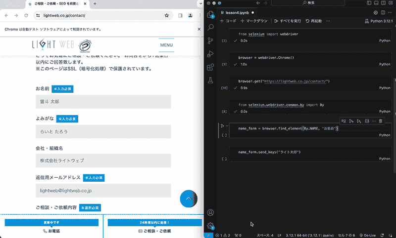The image size is (396, 238).
Task: Open customize layout icon
Action: coord(391,3)
